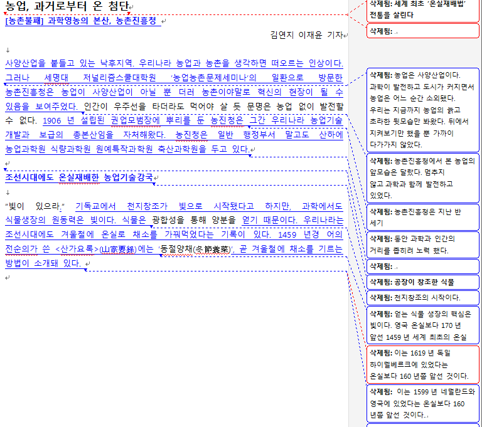Click the text '1459 년경 어의'
The height and width of the screenshot is (427, 482).
pyautogui.click(x=310, y=235)
